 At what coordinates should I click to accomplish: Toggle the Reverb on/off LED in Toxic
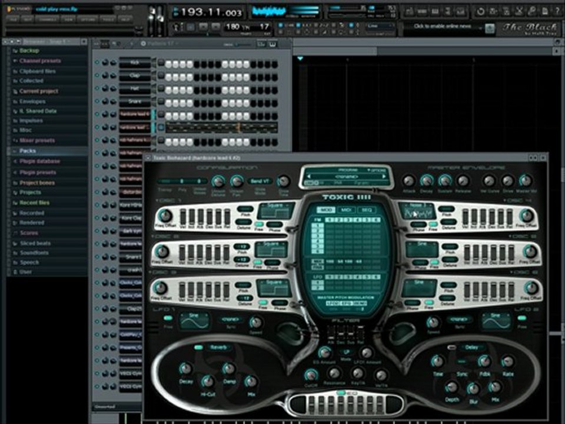pos(198,347)
